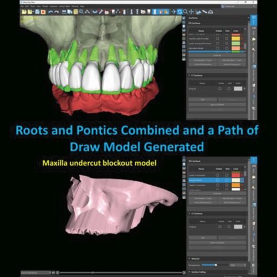277x277 pixels.
Task: Toggle Visible checkbox in the upper panel green swatch row
Action: 218,43
